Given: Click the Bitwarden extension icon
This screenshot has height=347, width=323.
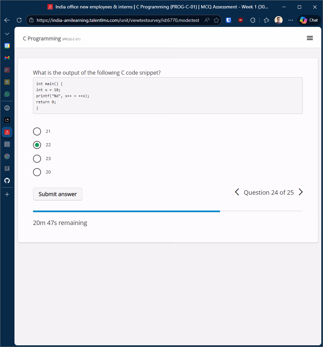Looking at the screenshot, I should coord(228,20).
